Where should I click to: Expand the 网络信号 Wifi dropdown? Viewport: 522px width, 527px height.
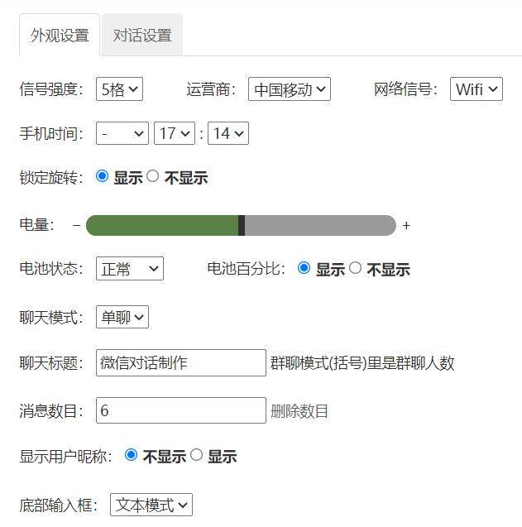click(x=477, y=89)
